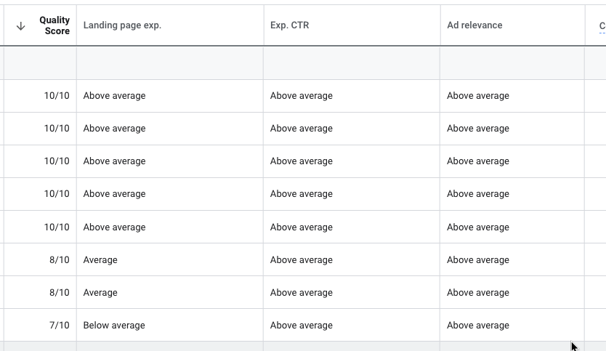Click the descending sort arrow beside Quality Score
Viewport: 606px width, 351px height.
(x=21, y=26)
